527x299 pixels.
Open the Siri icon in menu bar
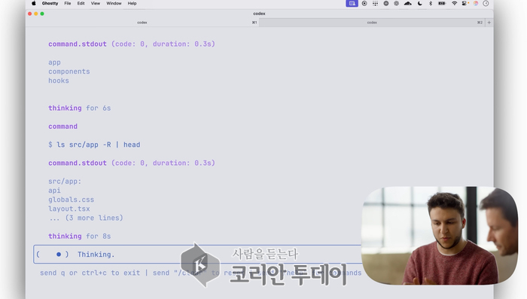tap(476, 3)
